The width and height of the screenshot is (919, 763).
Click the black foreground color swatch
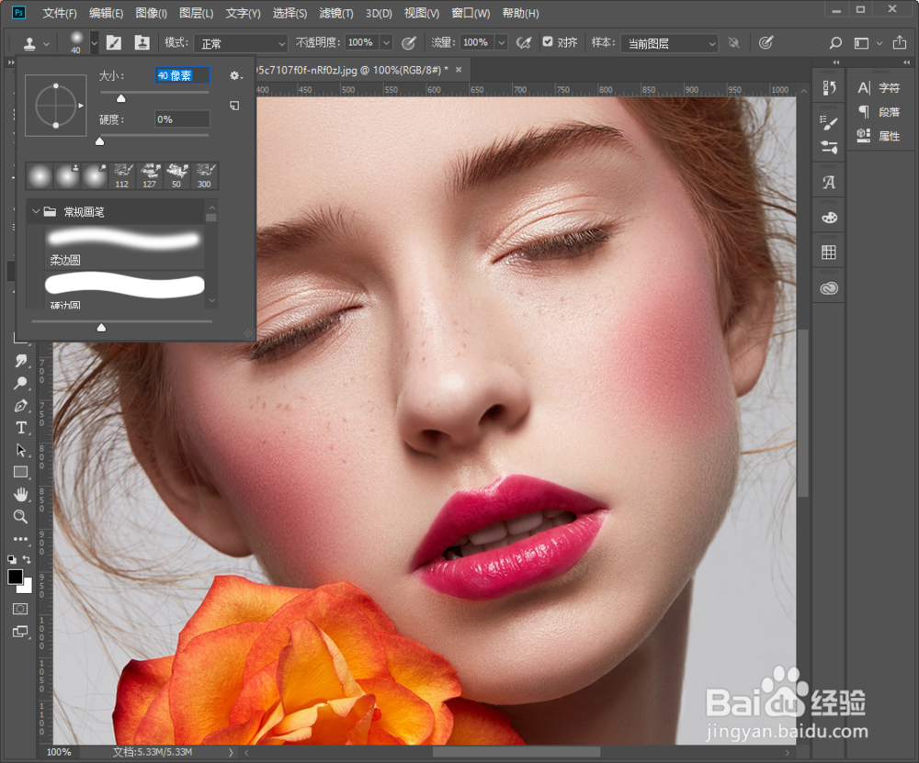pos(15,577)
